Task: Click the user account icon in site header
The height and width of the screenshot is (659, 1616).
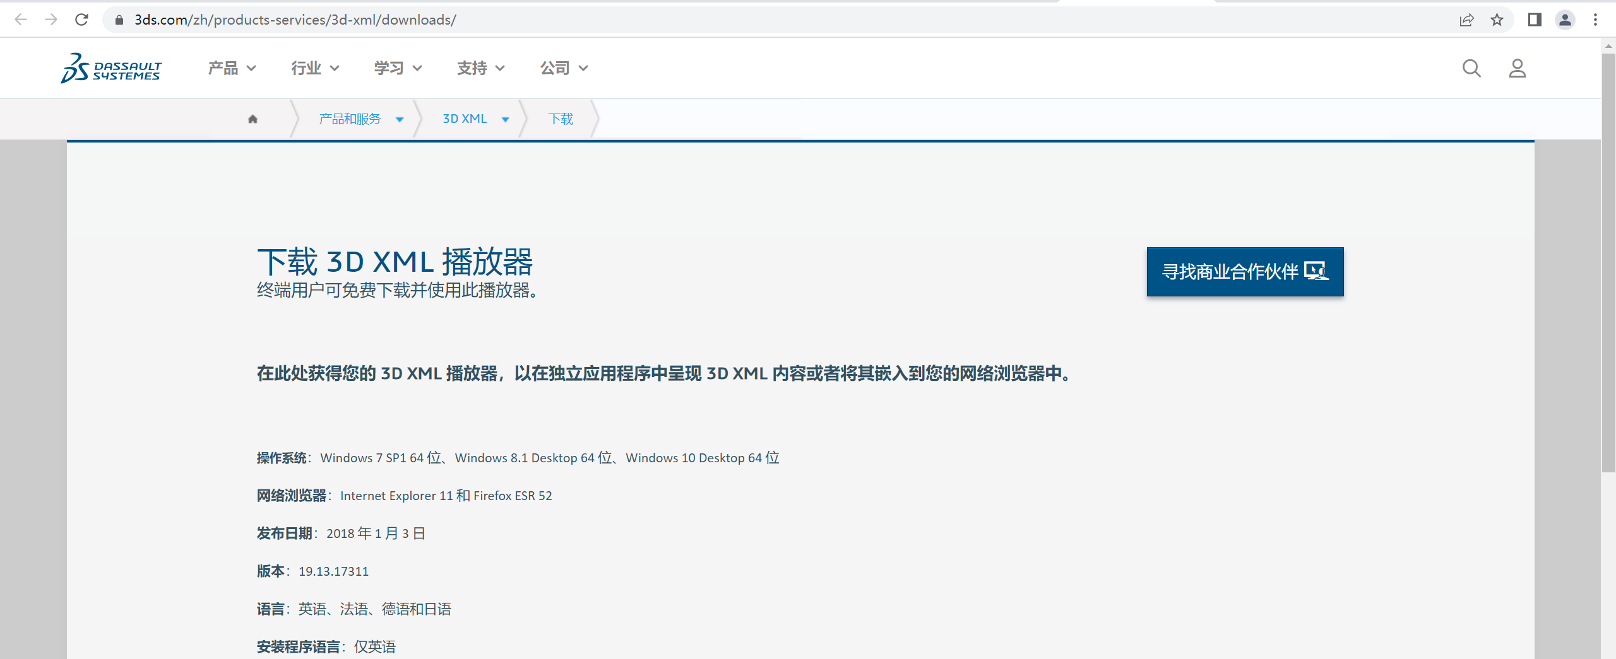Action: point(1518,68)
